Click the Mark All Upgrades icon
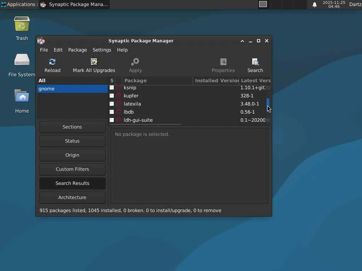Viewport: 362px width, 271px height. point(94,62)
